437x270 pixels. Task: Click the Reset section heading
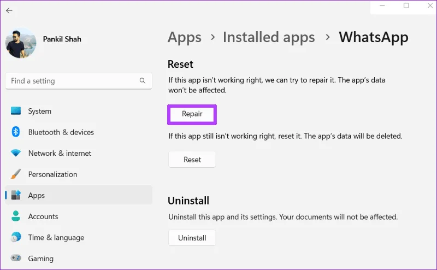click(x=180, y=64)
